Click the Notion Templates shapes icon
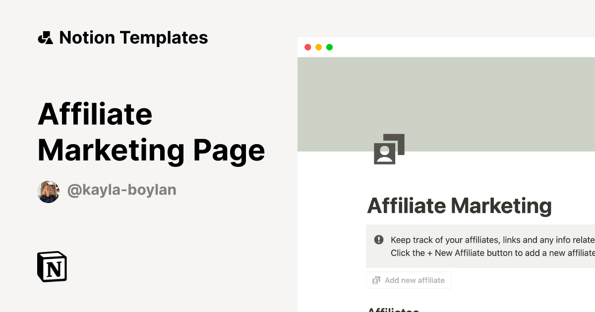The image size is (595, 312). [x=45, y=38]
